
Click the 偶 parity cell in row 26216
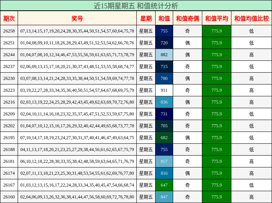pos(187,102)
